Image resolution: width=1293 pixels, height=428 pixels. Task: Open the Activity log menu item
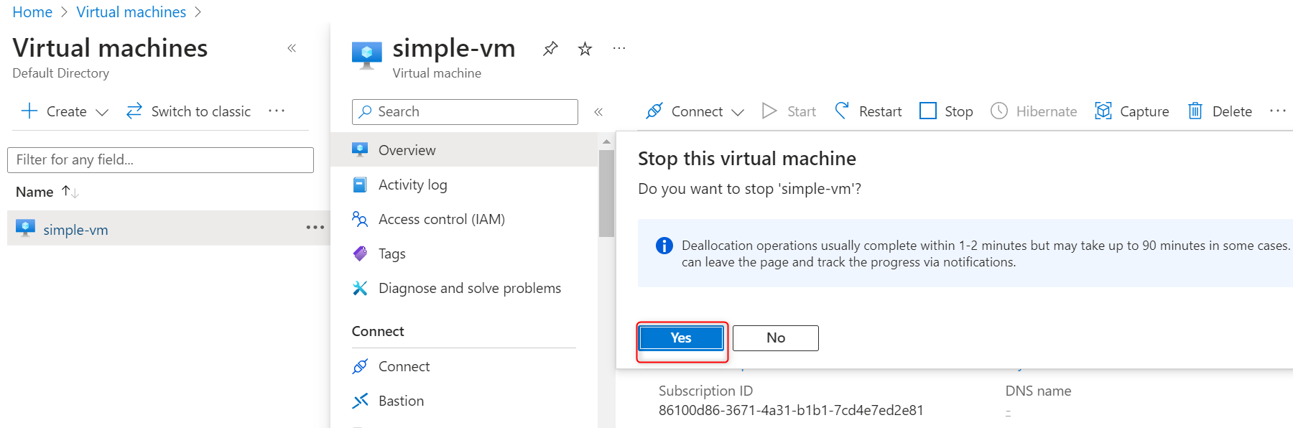(x=412, y=185)
